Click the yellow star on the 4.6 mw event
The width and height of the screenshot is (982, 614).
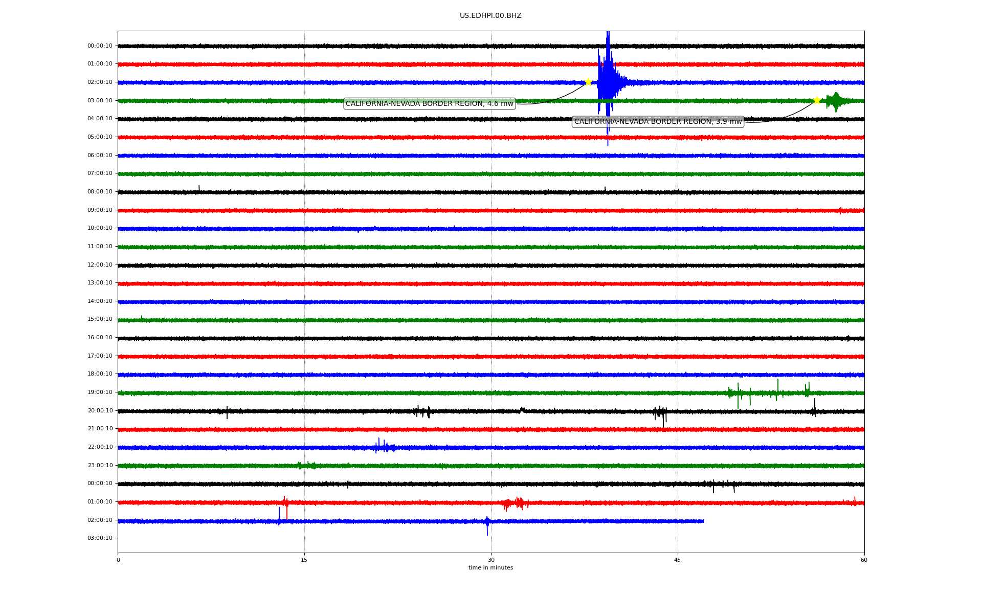[x=588, y=82]
